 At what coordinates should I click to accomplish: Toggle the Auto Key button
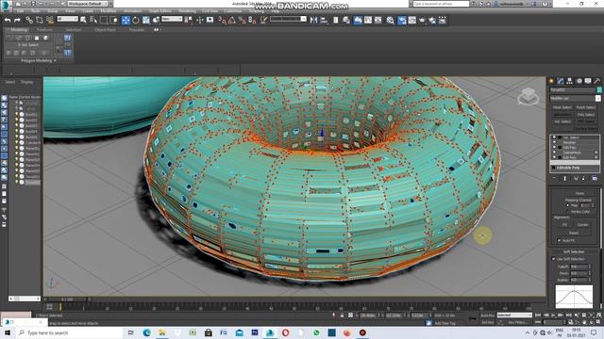click(488, 315)
